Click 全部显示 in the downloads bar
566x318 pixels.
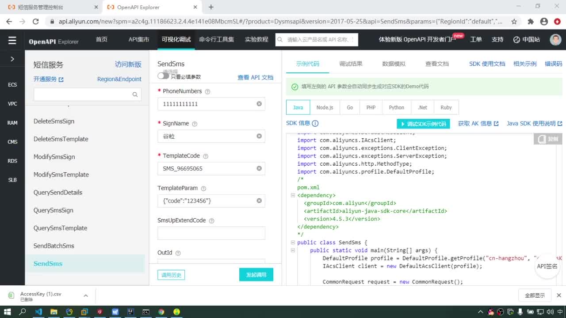tap(535, 295)
